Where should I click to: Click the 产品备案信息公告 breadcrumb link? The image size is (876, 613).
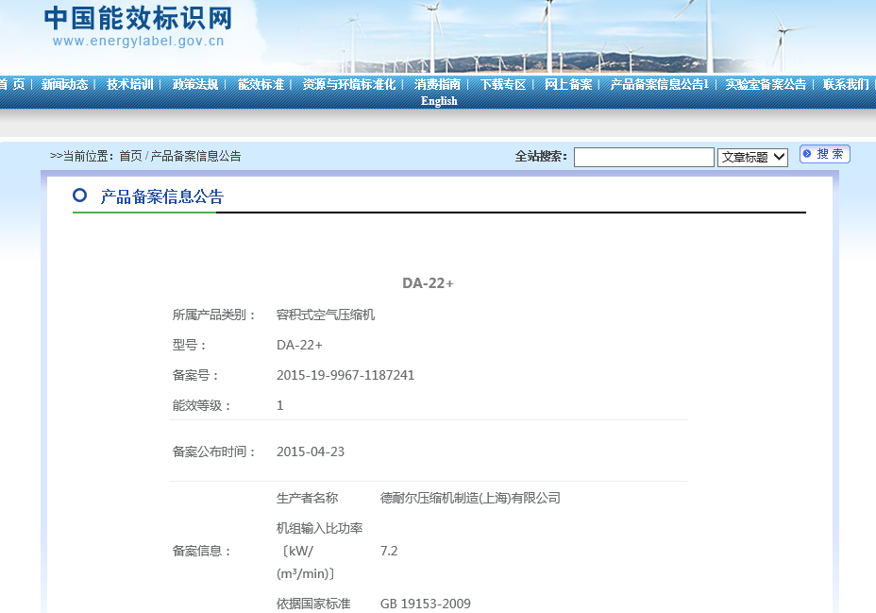pos(195,157)
